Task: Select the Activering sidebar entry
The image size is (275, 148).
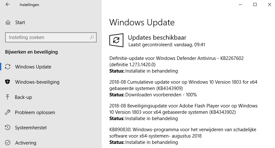Action: click(x=25, y=143)
